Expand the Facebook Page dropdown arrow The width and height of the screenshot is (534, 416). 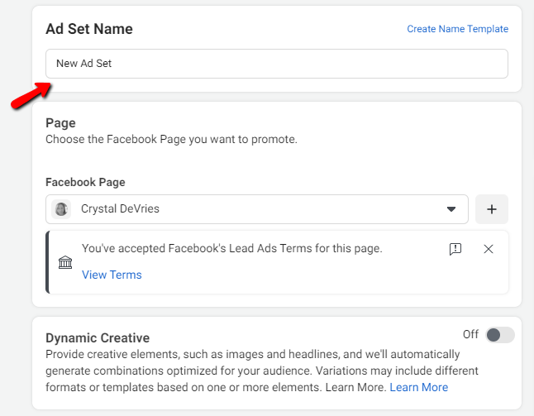point(451,209)
